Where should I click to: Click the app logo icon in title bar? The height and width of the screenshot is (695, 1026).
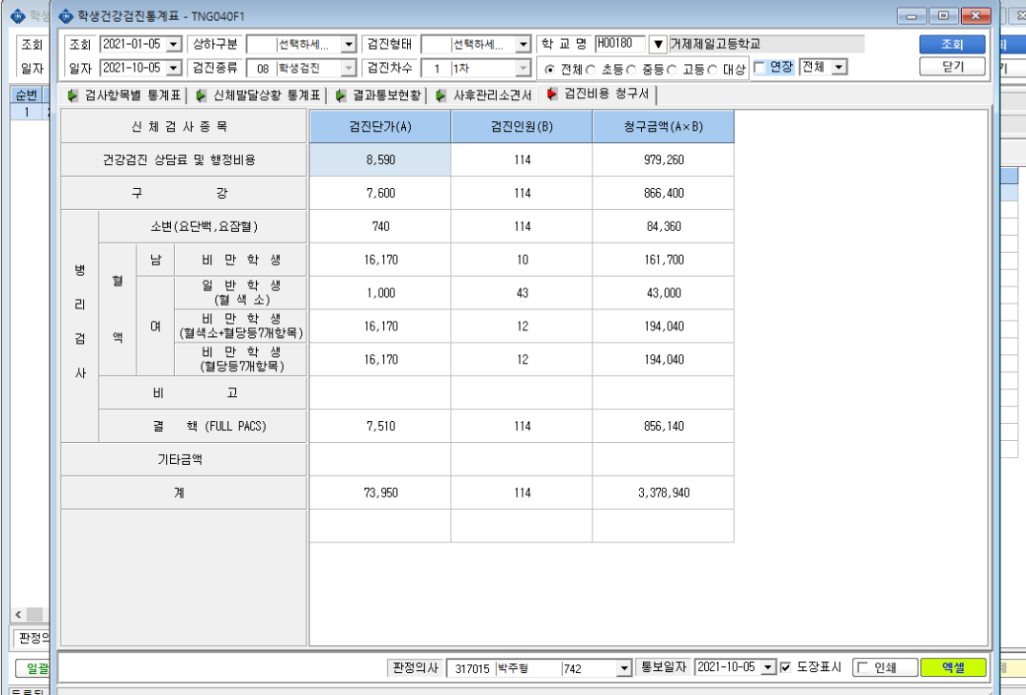(65, 15)
